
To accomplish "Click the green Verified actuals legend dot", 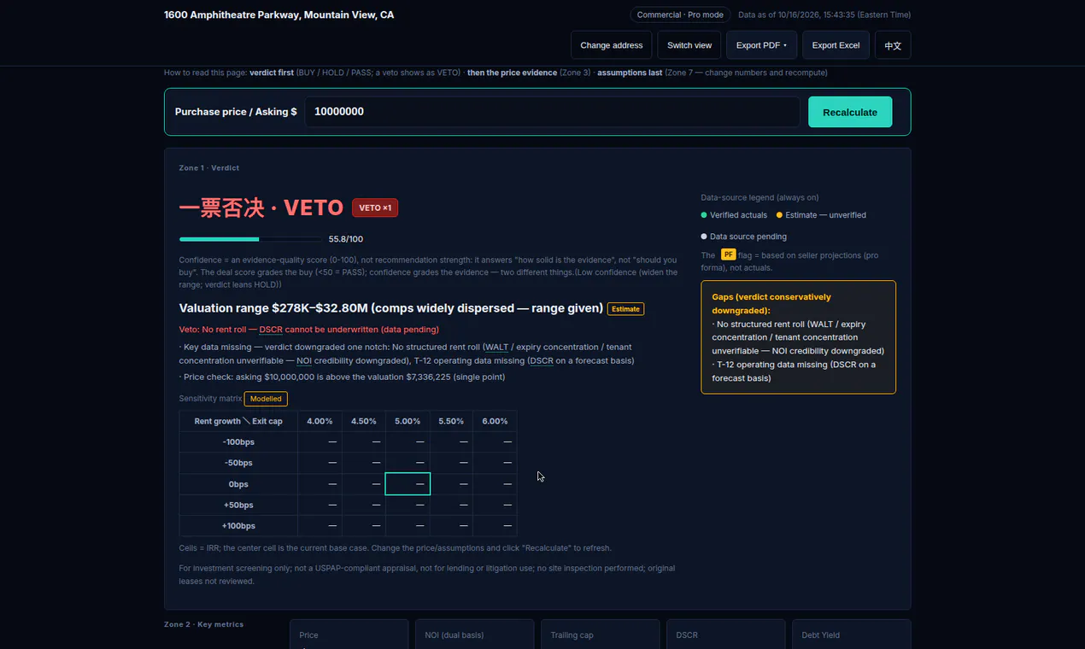I will click(x=704, y=215).
